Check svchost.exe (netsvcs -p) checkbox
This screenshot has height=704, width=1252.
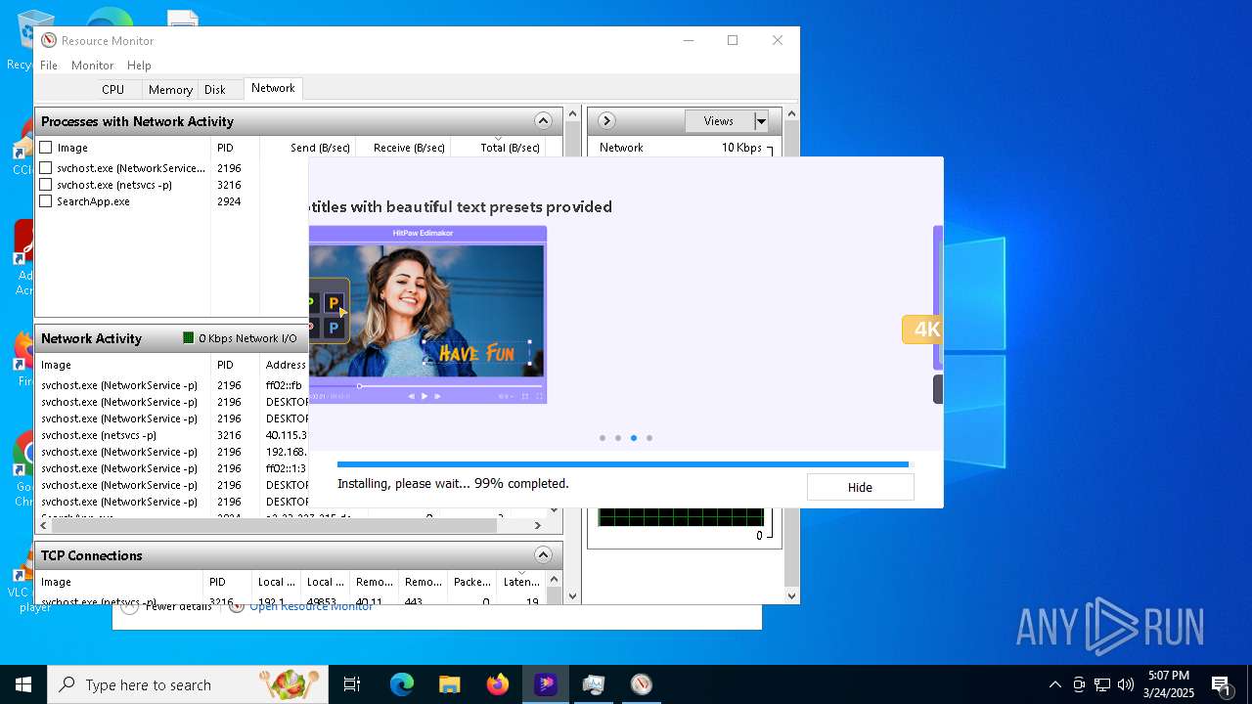click(x=46, y=185)
